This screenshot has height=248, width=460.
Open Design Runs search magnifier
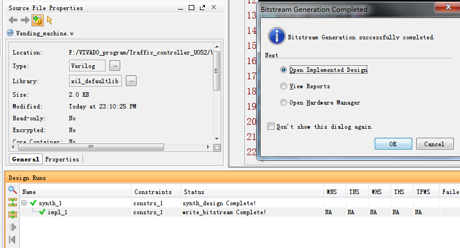[12, 190]
